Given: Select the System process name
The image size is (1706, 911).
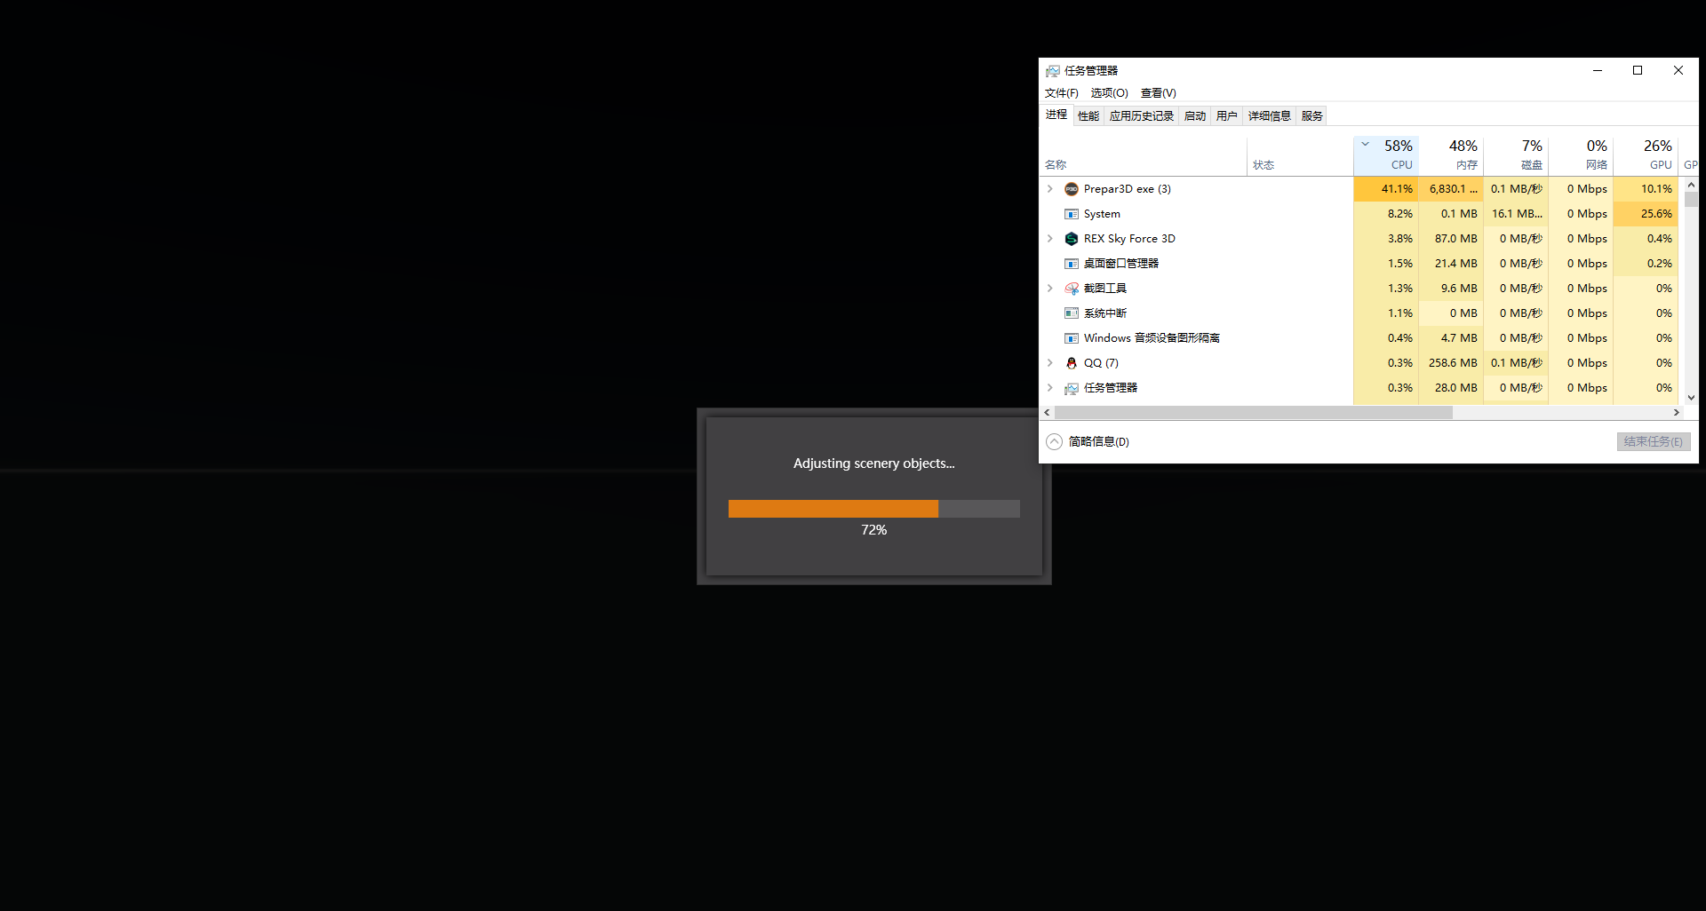Looking at the screenshot, I should pos(1102,214).
